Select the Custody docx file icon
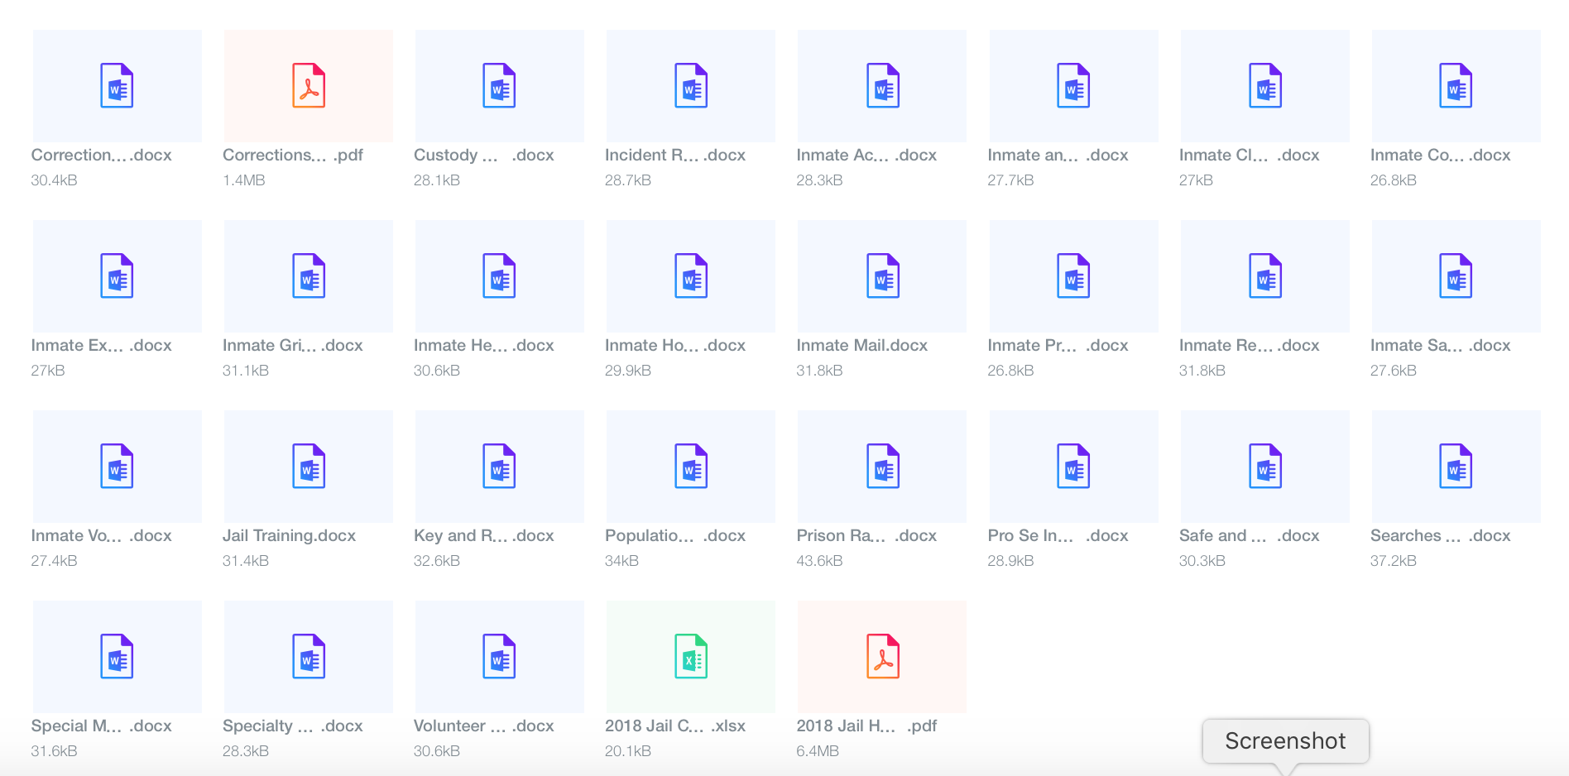This screenshot has width=1569, height=776. coord(500,86)
